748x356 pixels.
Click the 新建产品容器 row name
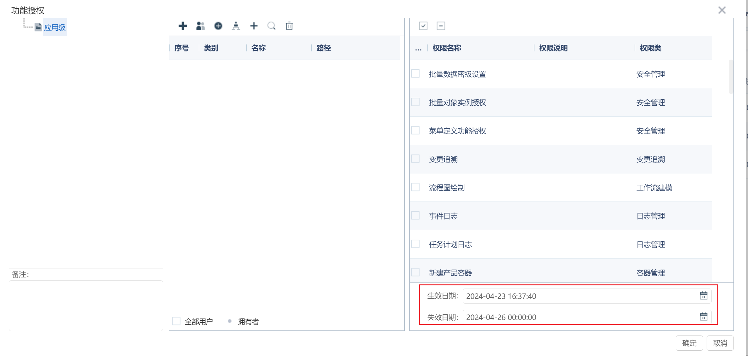pos(450,273)
